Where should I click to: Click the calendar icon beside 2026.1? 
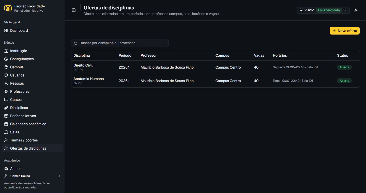pos(301,10)
